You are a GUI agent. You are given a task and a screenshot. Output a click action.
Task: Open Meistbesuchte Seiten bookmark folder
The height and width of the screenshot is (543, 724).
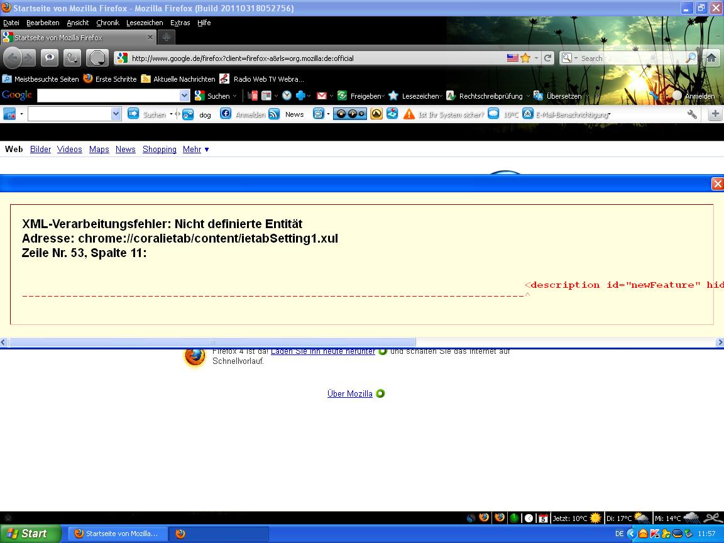(41, 79)
